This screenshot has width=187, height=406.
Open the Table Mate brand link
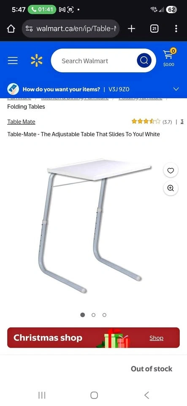(21, 122)
